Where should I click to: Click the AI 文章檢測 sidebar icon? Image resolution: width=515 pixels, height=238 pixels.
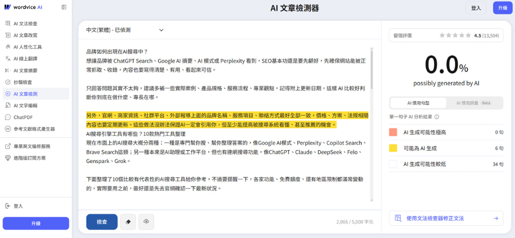tap(8, 94)
